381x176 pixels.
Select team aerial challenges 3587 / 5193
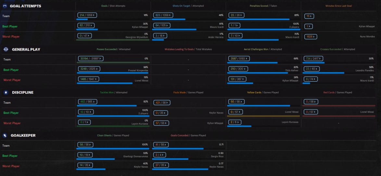(x=239, y=58)
